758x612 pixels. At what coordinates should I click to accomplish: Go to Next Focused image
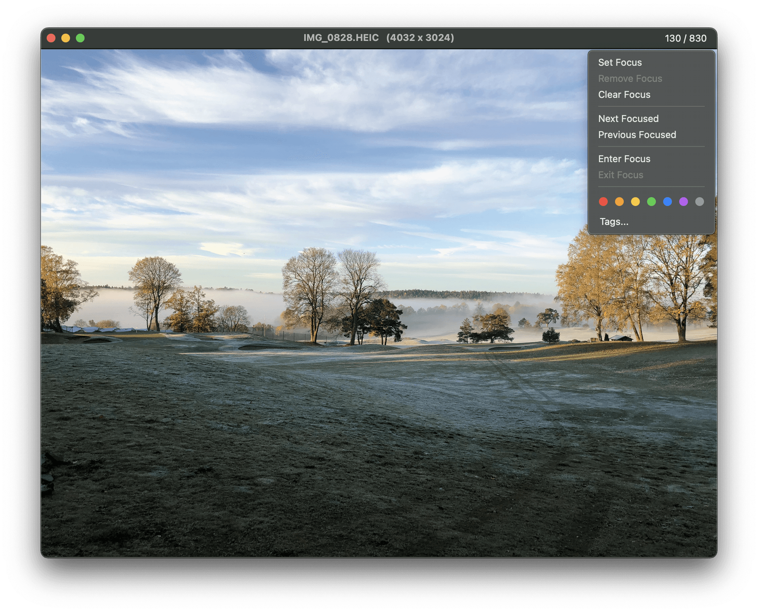(628, 119)
